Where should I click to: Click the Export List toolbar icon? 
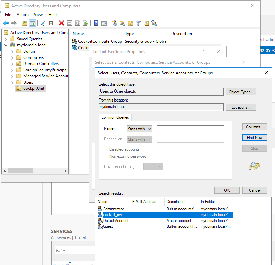[x=85, y=23]
